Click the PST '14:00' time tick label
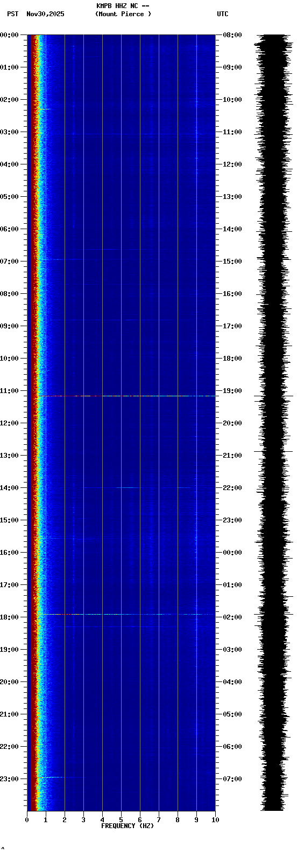The width and height of the screenshot is (297, 854). (x=9, y=488)
